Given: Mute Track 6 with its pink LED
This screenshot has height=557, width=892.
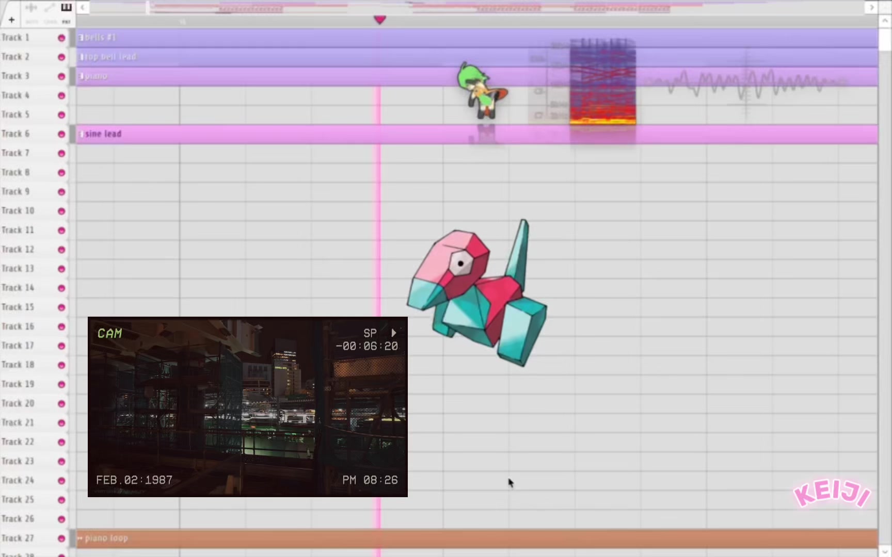Looking at the screenshot, I should 61,134.
